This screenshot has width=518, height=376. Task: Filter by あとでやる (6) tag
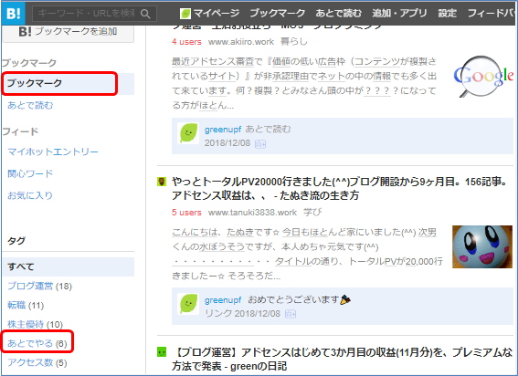coord(37,344)
